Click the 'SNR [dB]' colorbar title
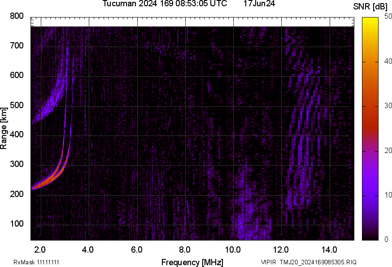The image size is (392, 267). click(370, 7)
